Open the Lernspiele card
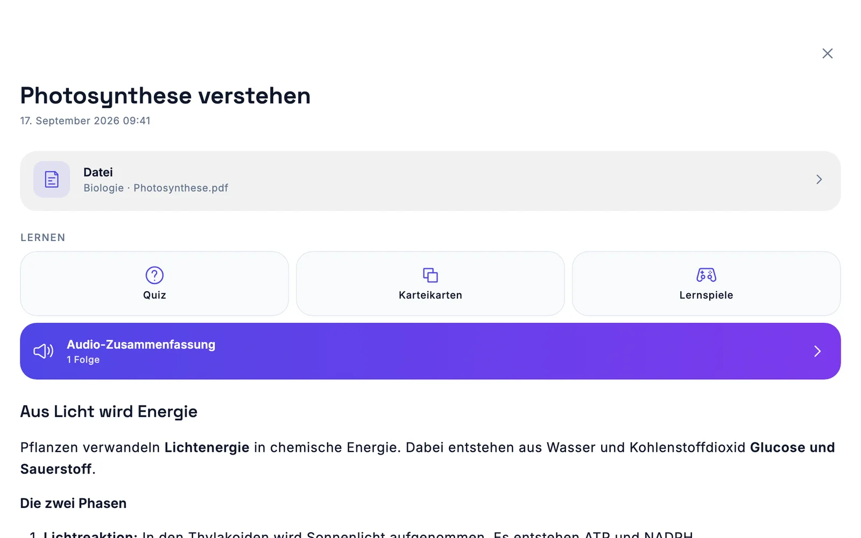This screenshot has width=861, height=538. tap(706, 284)
